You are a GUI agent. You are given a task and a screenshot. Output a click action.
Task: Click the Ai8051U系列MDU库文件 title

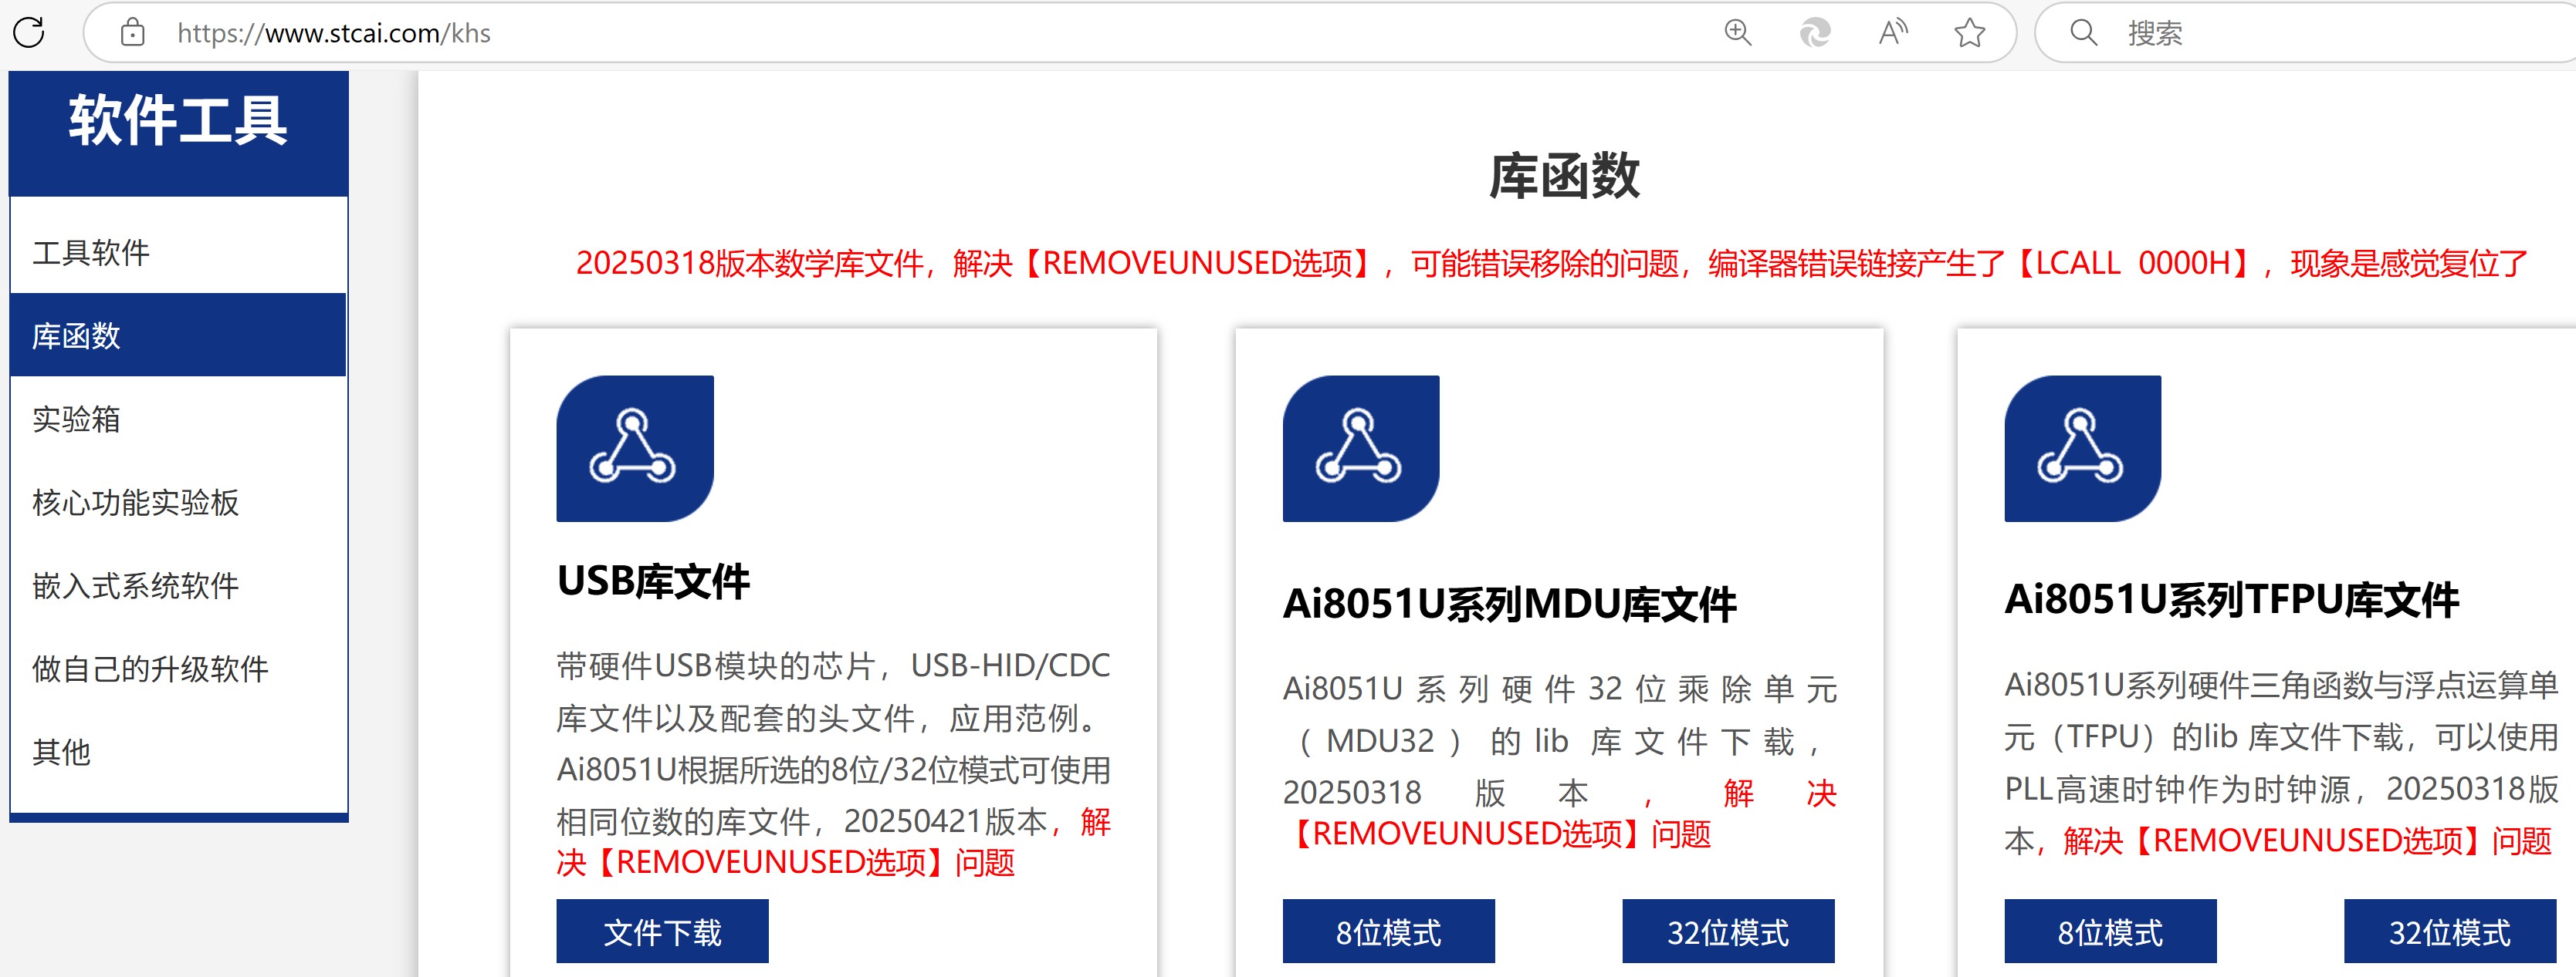point(1510,605)
